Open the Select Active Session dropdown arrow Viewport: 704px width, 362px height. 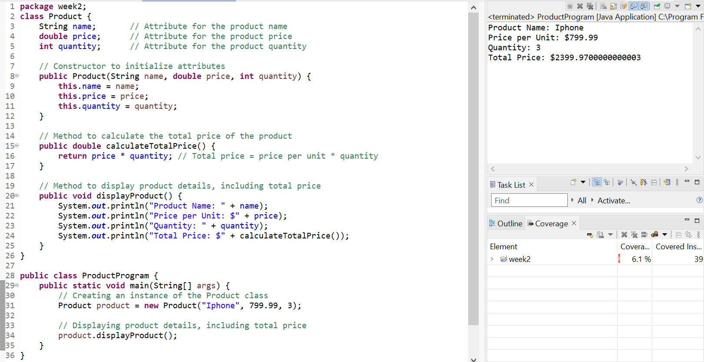point(664,235)
